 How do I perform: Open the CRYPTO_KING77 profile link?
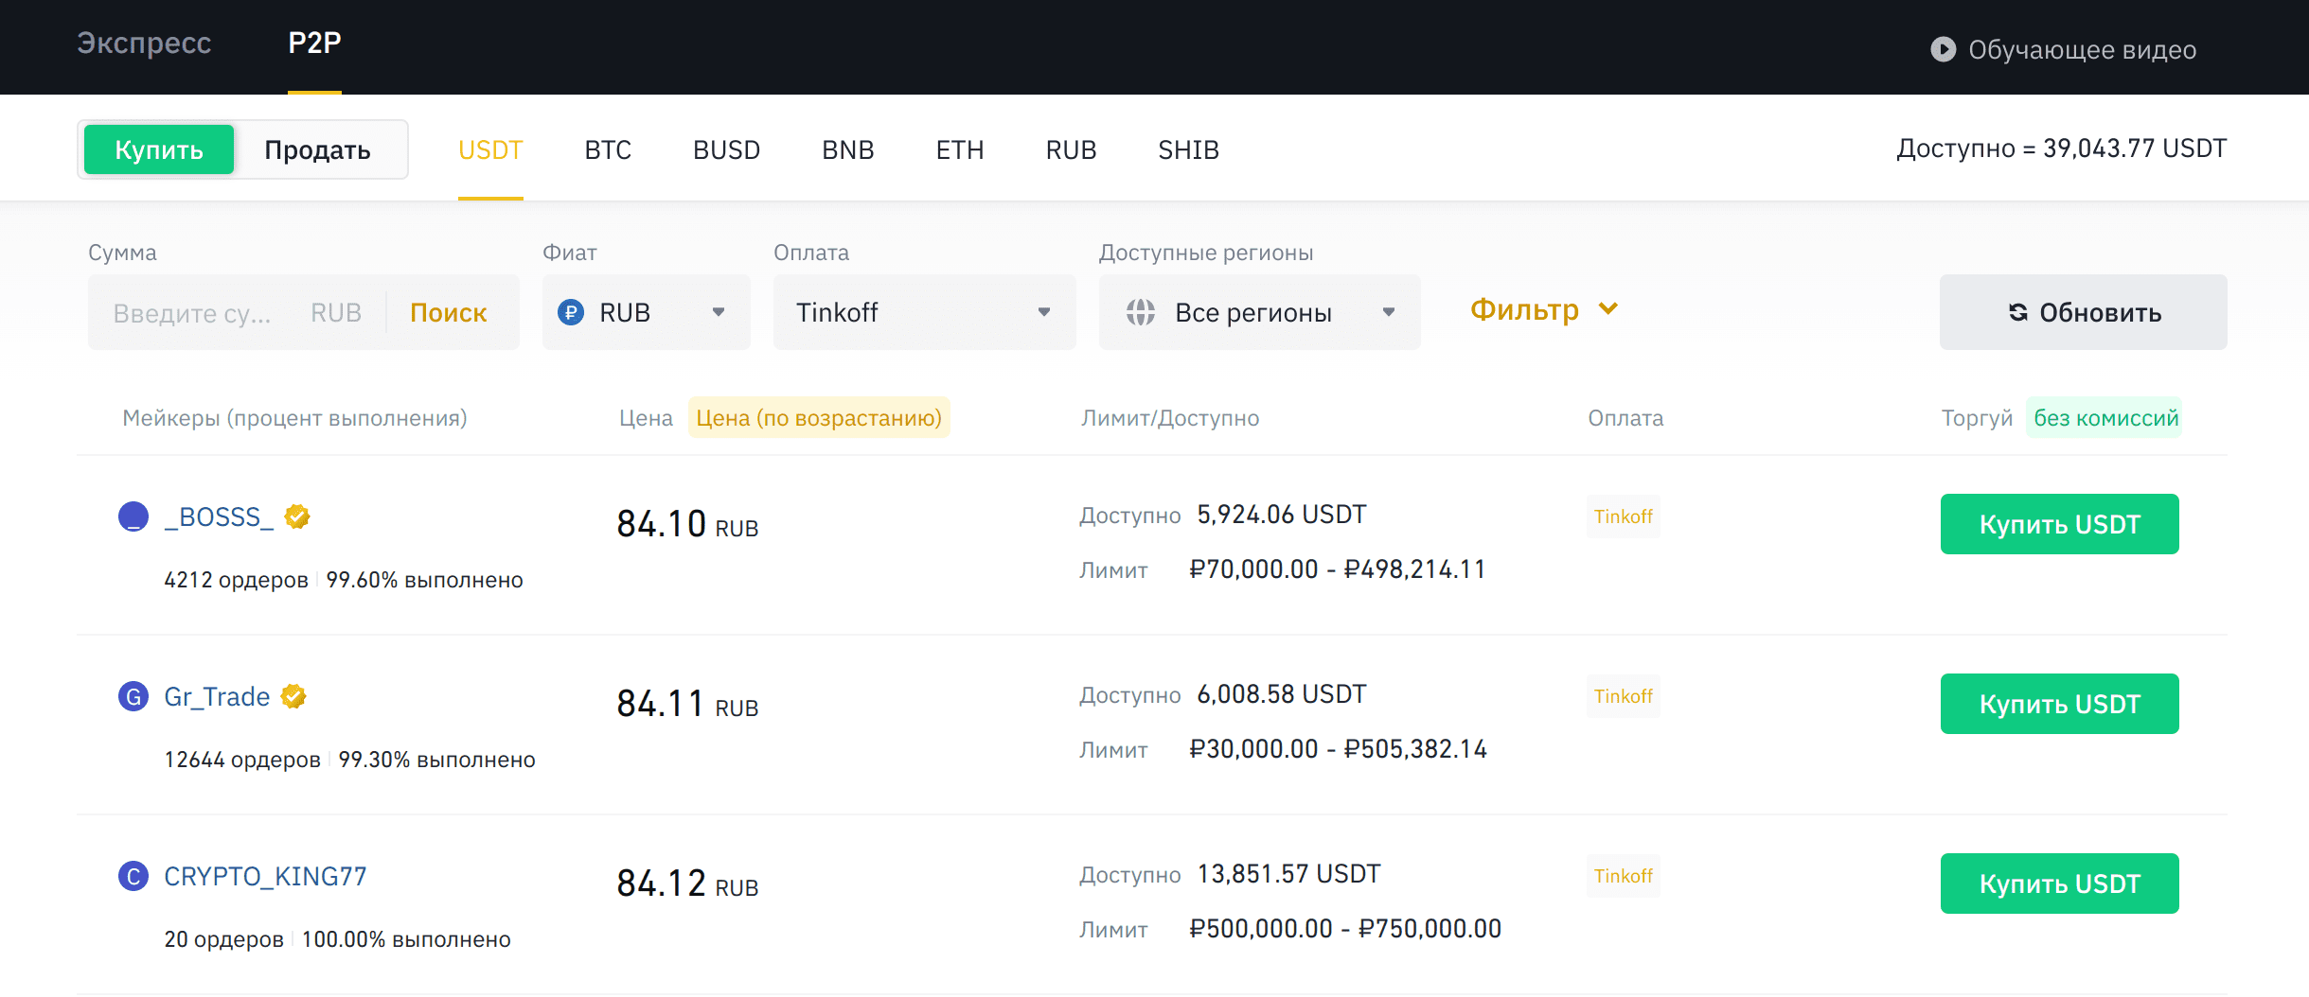pos(265,876)
